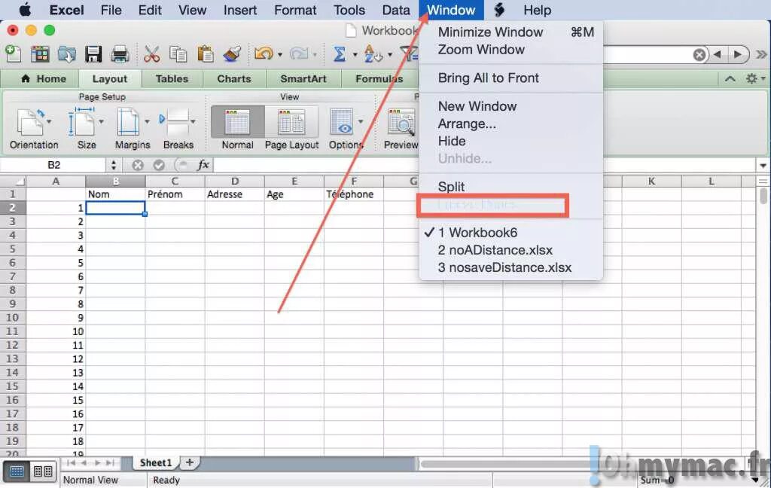Expand the Undo history arrow
The image size is (771, 488).
(x=280, y=54)
